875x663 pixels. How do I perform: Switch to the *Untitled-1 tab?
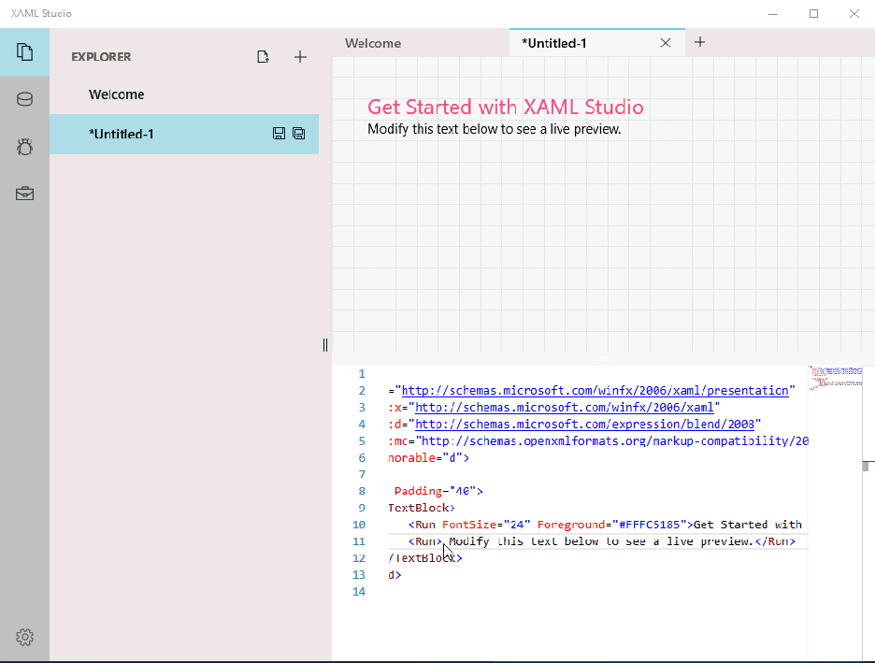[554, 43]
